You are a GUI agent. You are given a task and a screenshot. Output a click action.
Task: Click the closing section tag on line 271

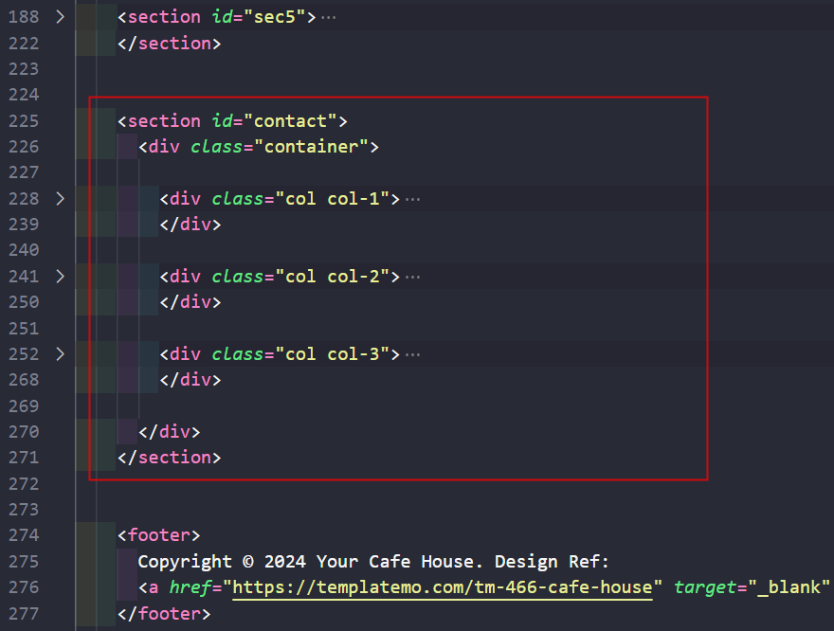click(x=169, y=458)
